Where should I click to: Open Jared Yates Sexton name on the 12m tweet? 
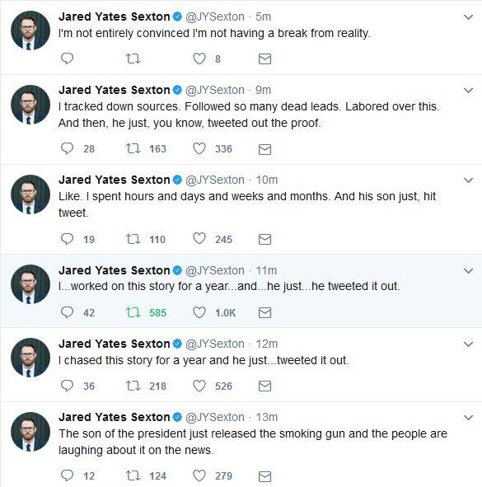click(115, 344)
